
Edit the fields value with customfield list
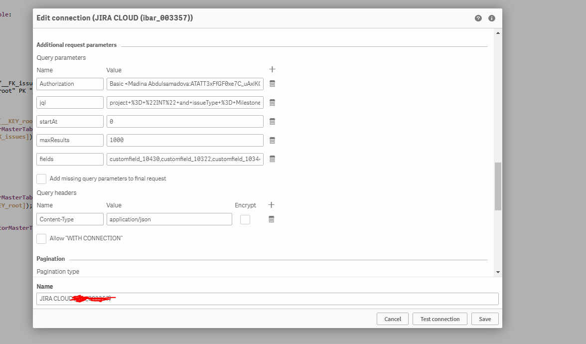185,159
